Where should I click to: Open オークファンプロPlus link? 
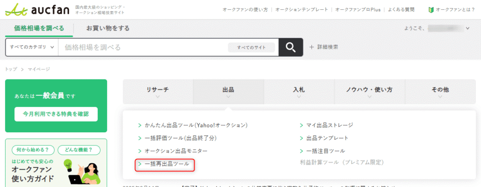point(357,10)
